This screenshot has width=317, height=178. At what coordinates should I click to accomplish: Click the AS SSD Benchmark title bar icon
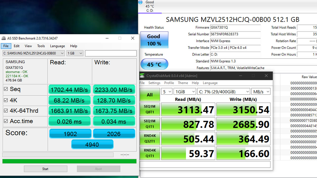(3, 38)
